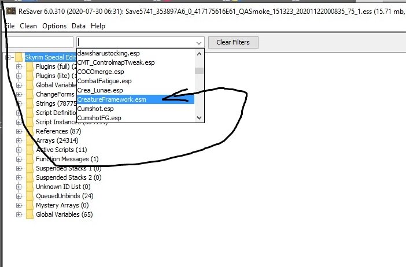Click the ReSaver app icon in title bar
Image resolution: width=406 pixels, height=267 pixels.
[x=11, y=11]
